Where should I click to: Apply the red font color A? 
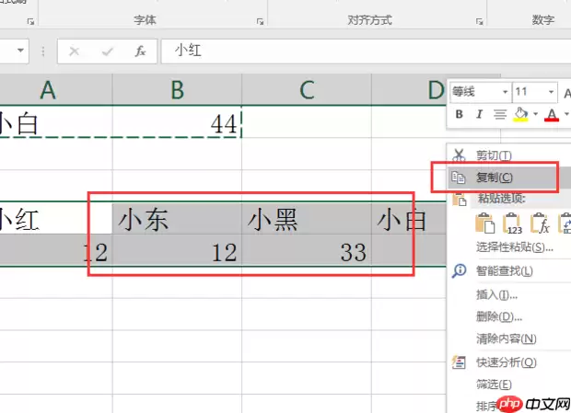point(552,114)
